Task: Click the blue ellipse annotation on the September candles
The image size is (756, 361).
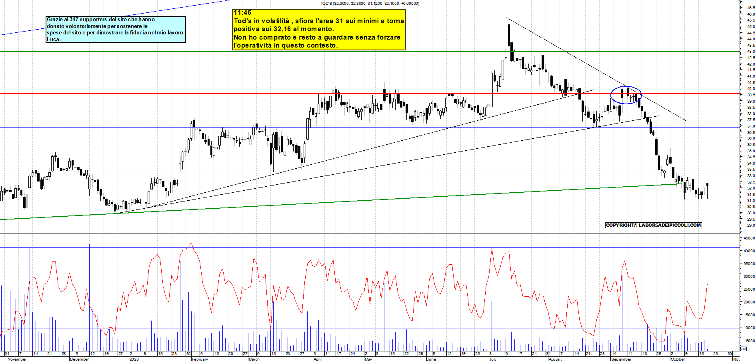Action: pyautogui.click(x=626, y=95)
